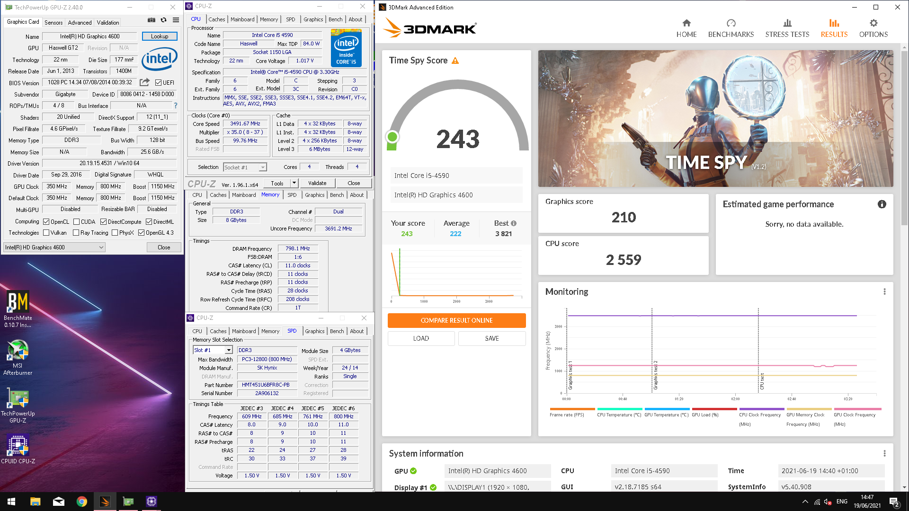Open Monitoring panel three-dot menu
The height and width of the screenshot is (511, 909).
click(x=884, y=292)
